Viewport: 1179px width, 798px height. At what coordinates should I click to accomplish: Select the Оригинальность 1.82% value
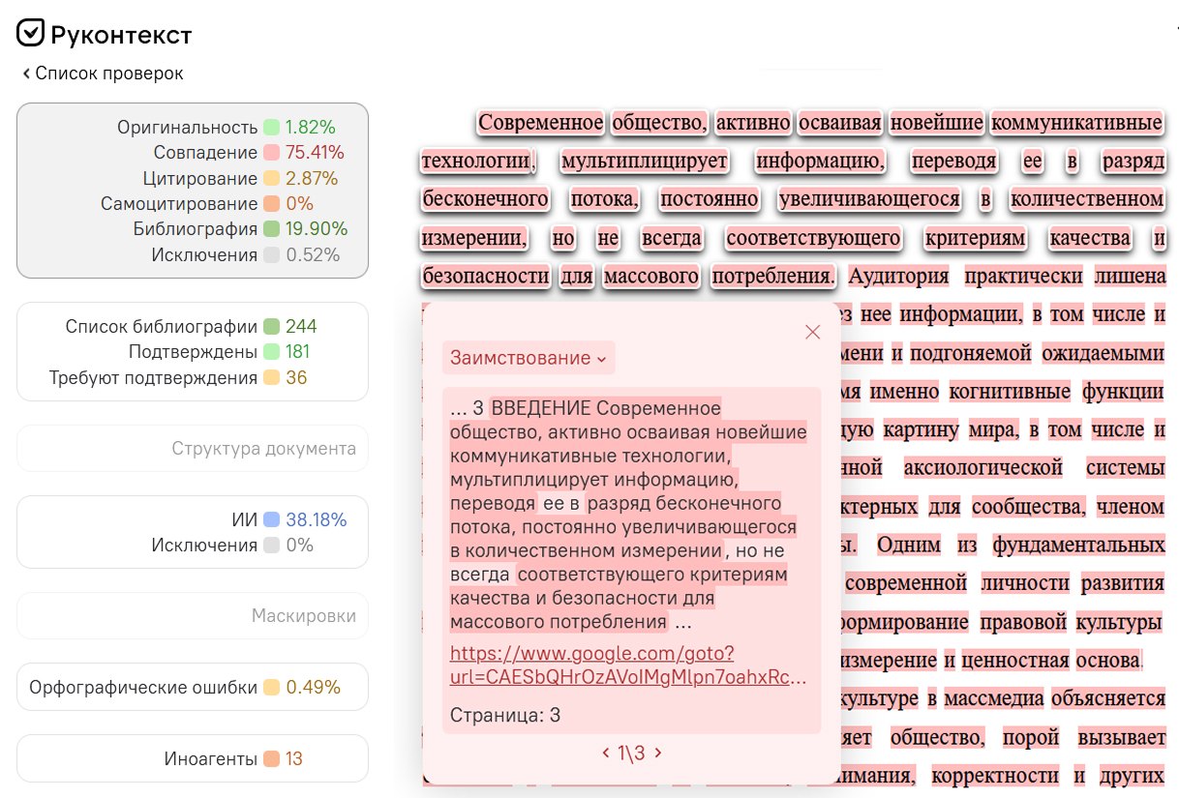[x=311, y=128]
